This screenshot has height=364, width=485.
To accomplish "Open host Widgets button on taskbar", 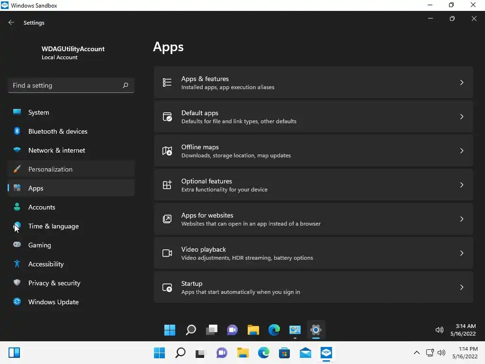I will pyautogui.click(x=14, y=353).
